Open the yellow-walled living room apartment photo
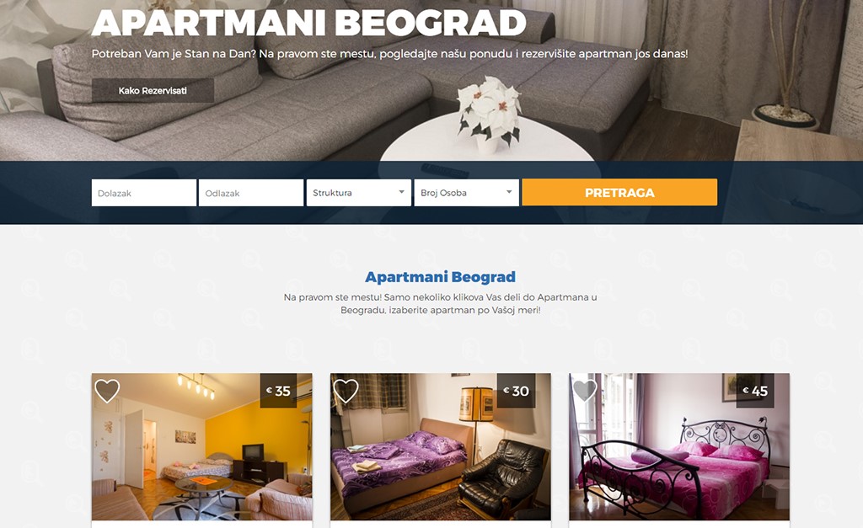The width and height of the screenshot is (863, 528). [202, 446]
